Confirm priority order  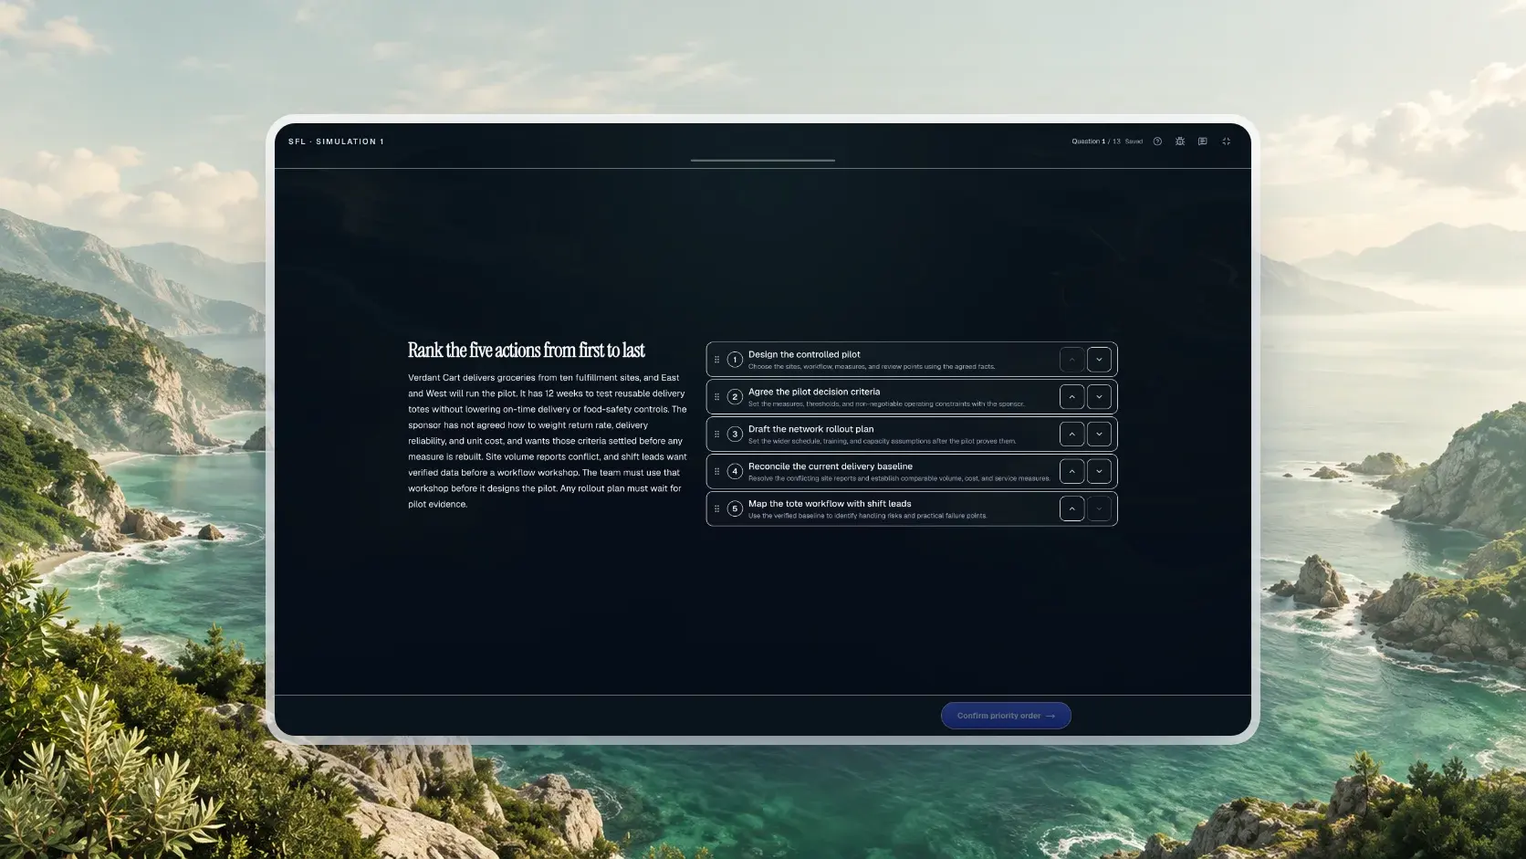tap(1006, 716)
